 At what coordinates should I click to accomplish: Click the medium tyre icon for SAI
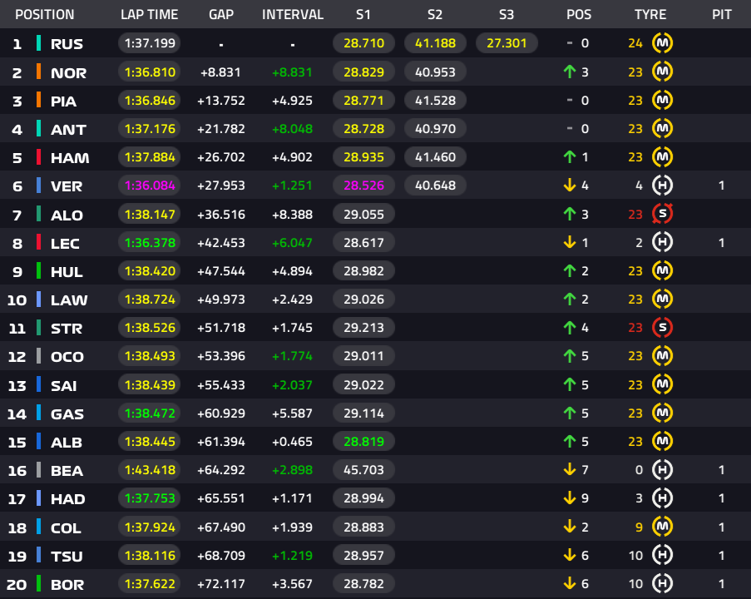tap(662, 384)
